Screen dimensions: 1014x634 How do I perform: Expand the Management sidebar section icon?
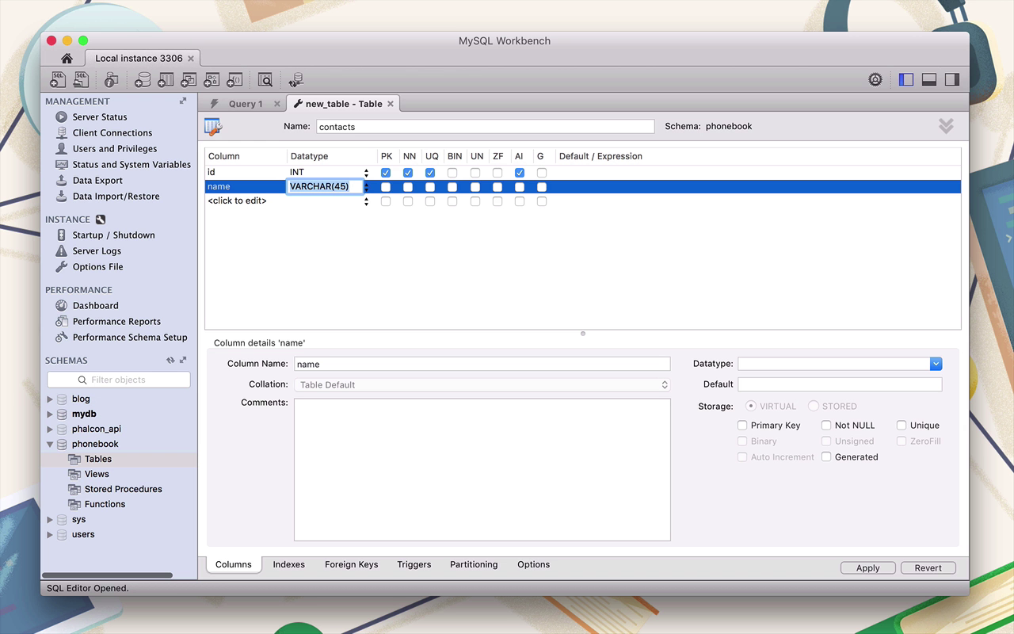(x=183, y=101)
